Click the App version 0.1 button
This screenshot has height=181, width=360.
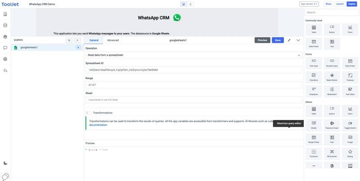coord(309,4)
